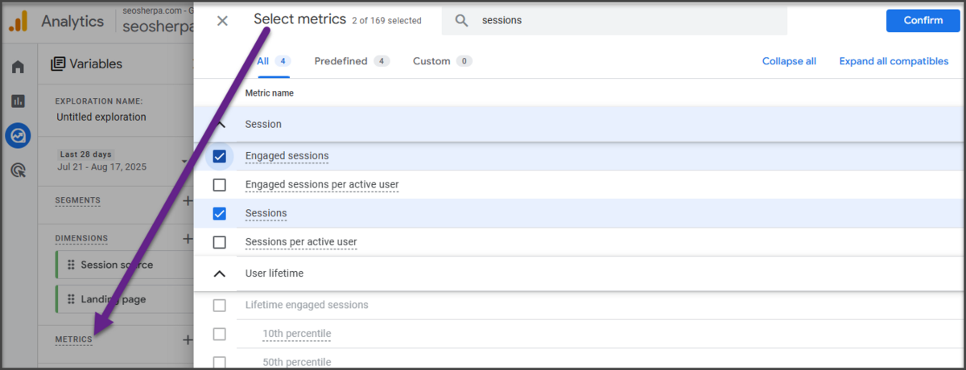Collapse the Session metric group
The image size is (966, 370).
coord(220,125)
